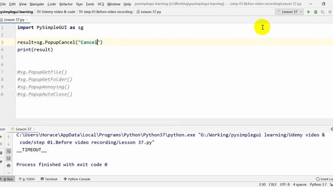Change UTF-8 file encoding in status bar
The image size is (333, 187).
285,185
